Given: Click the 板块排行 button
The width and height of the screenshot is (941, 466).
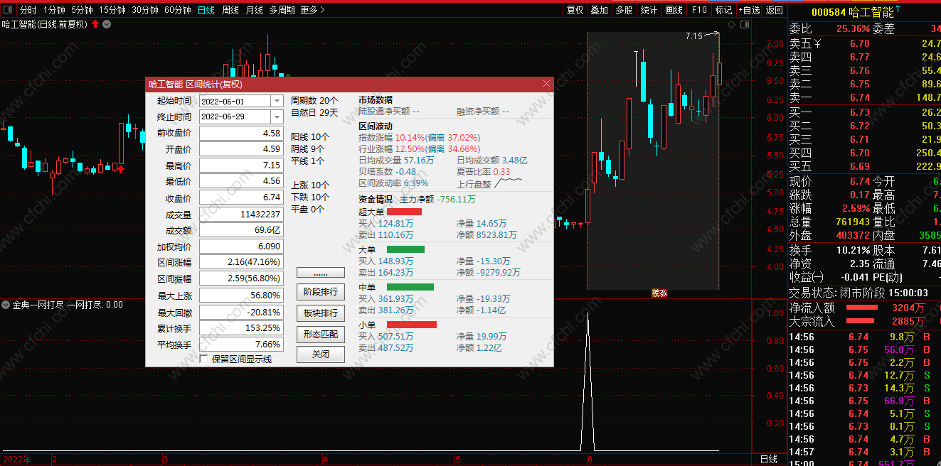Looking at the screenshot, I should click(320, 313).
